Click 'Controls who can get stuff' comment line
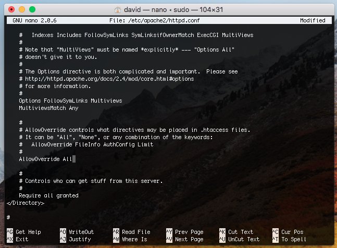The height and width of the screenshot is (248, 337). (91, 181)
